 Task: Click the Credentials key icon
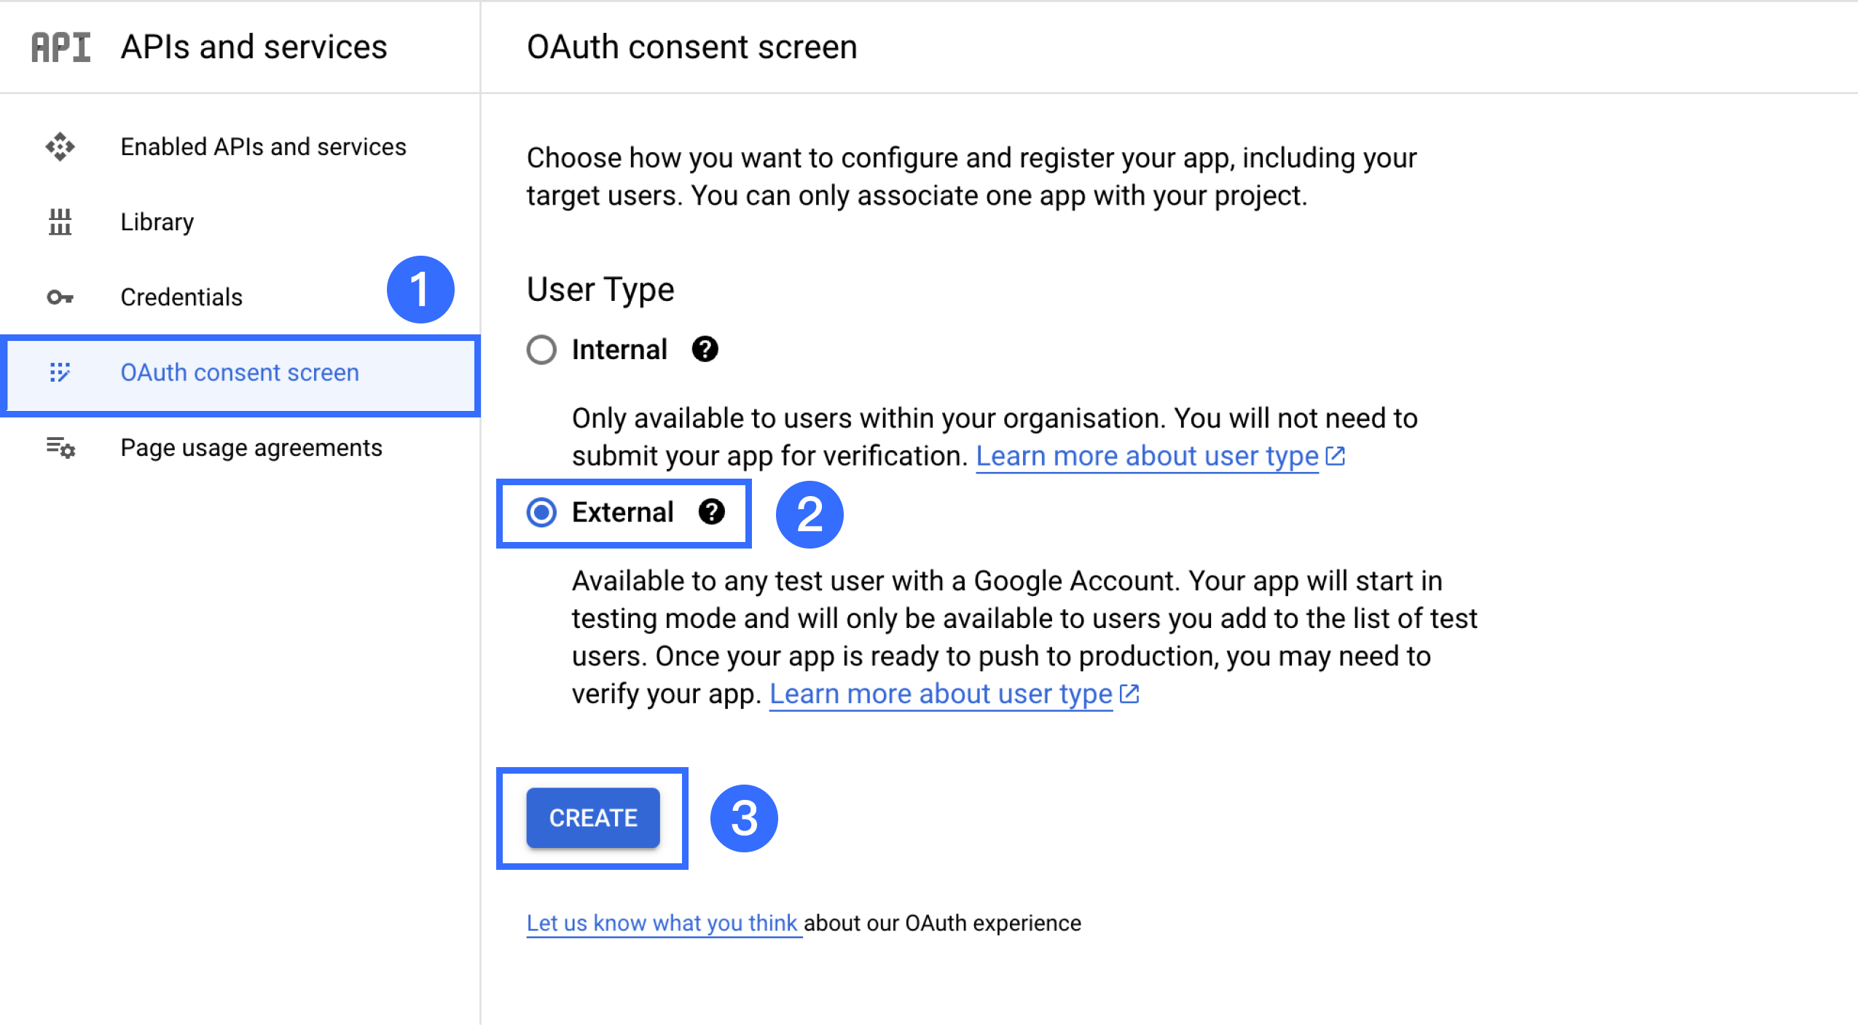(x=60, y=297)
